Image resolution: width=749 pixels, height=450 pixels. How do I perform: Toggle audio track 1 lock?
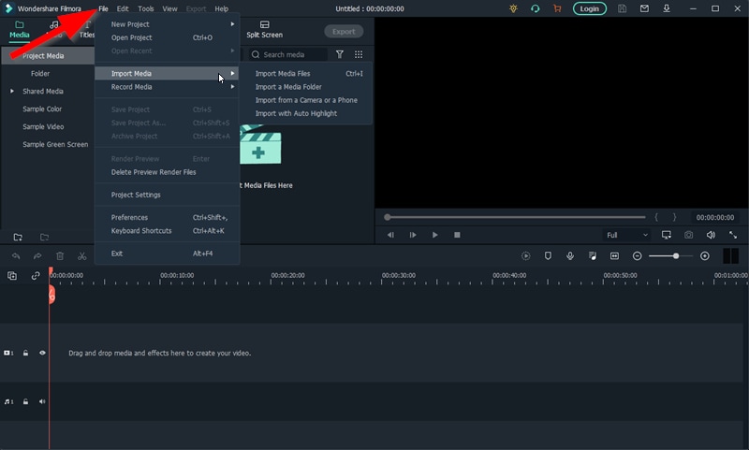click(x=26, y=401)
